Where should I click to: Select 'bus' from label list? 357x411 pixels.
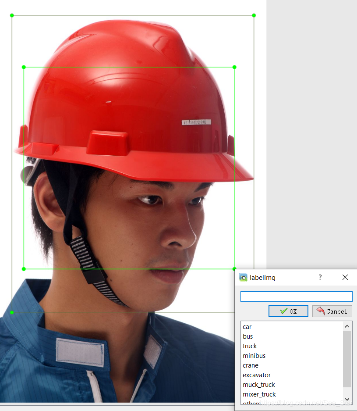(292, 336)
